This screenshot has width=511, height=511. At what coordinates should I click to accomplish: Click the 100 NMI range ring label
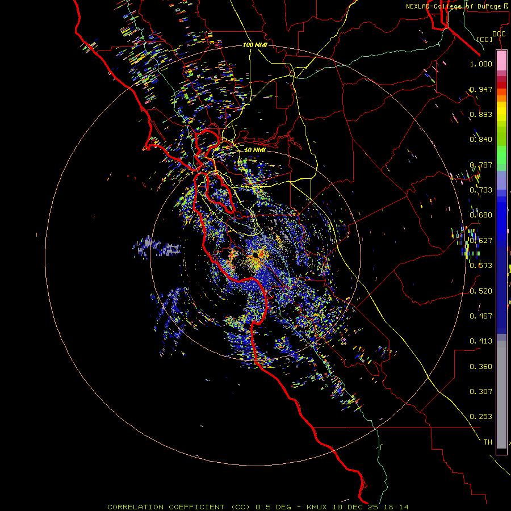pyautogui.click(x=255, y=45)
